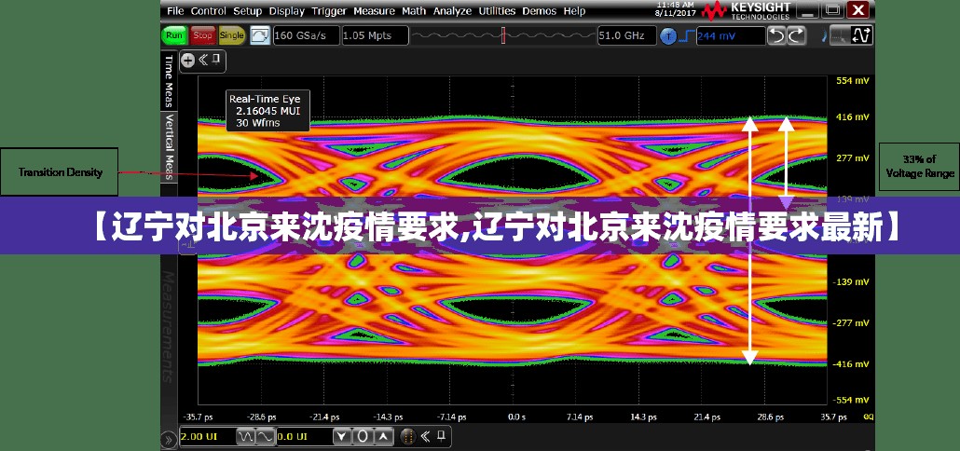
Task: Click the redo arrow icon
Action: (x=797, y=35)
